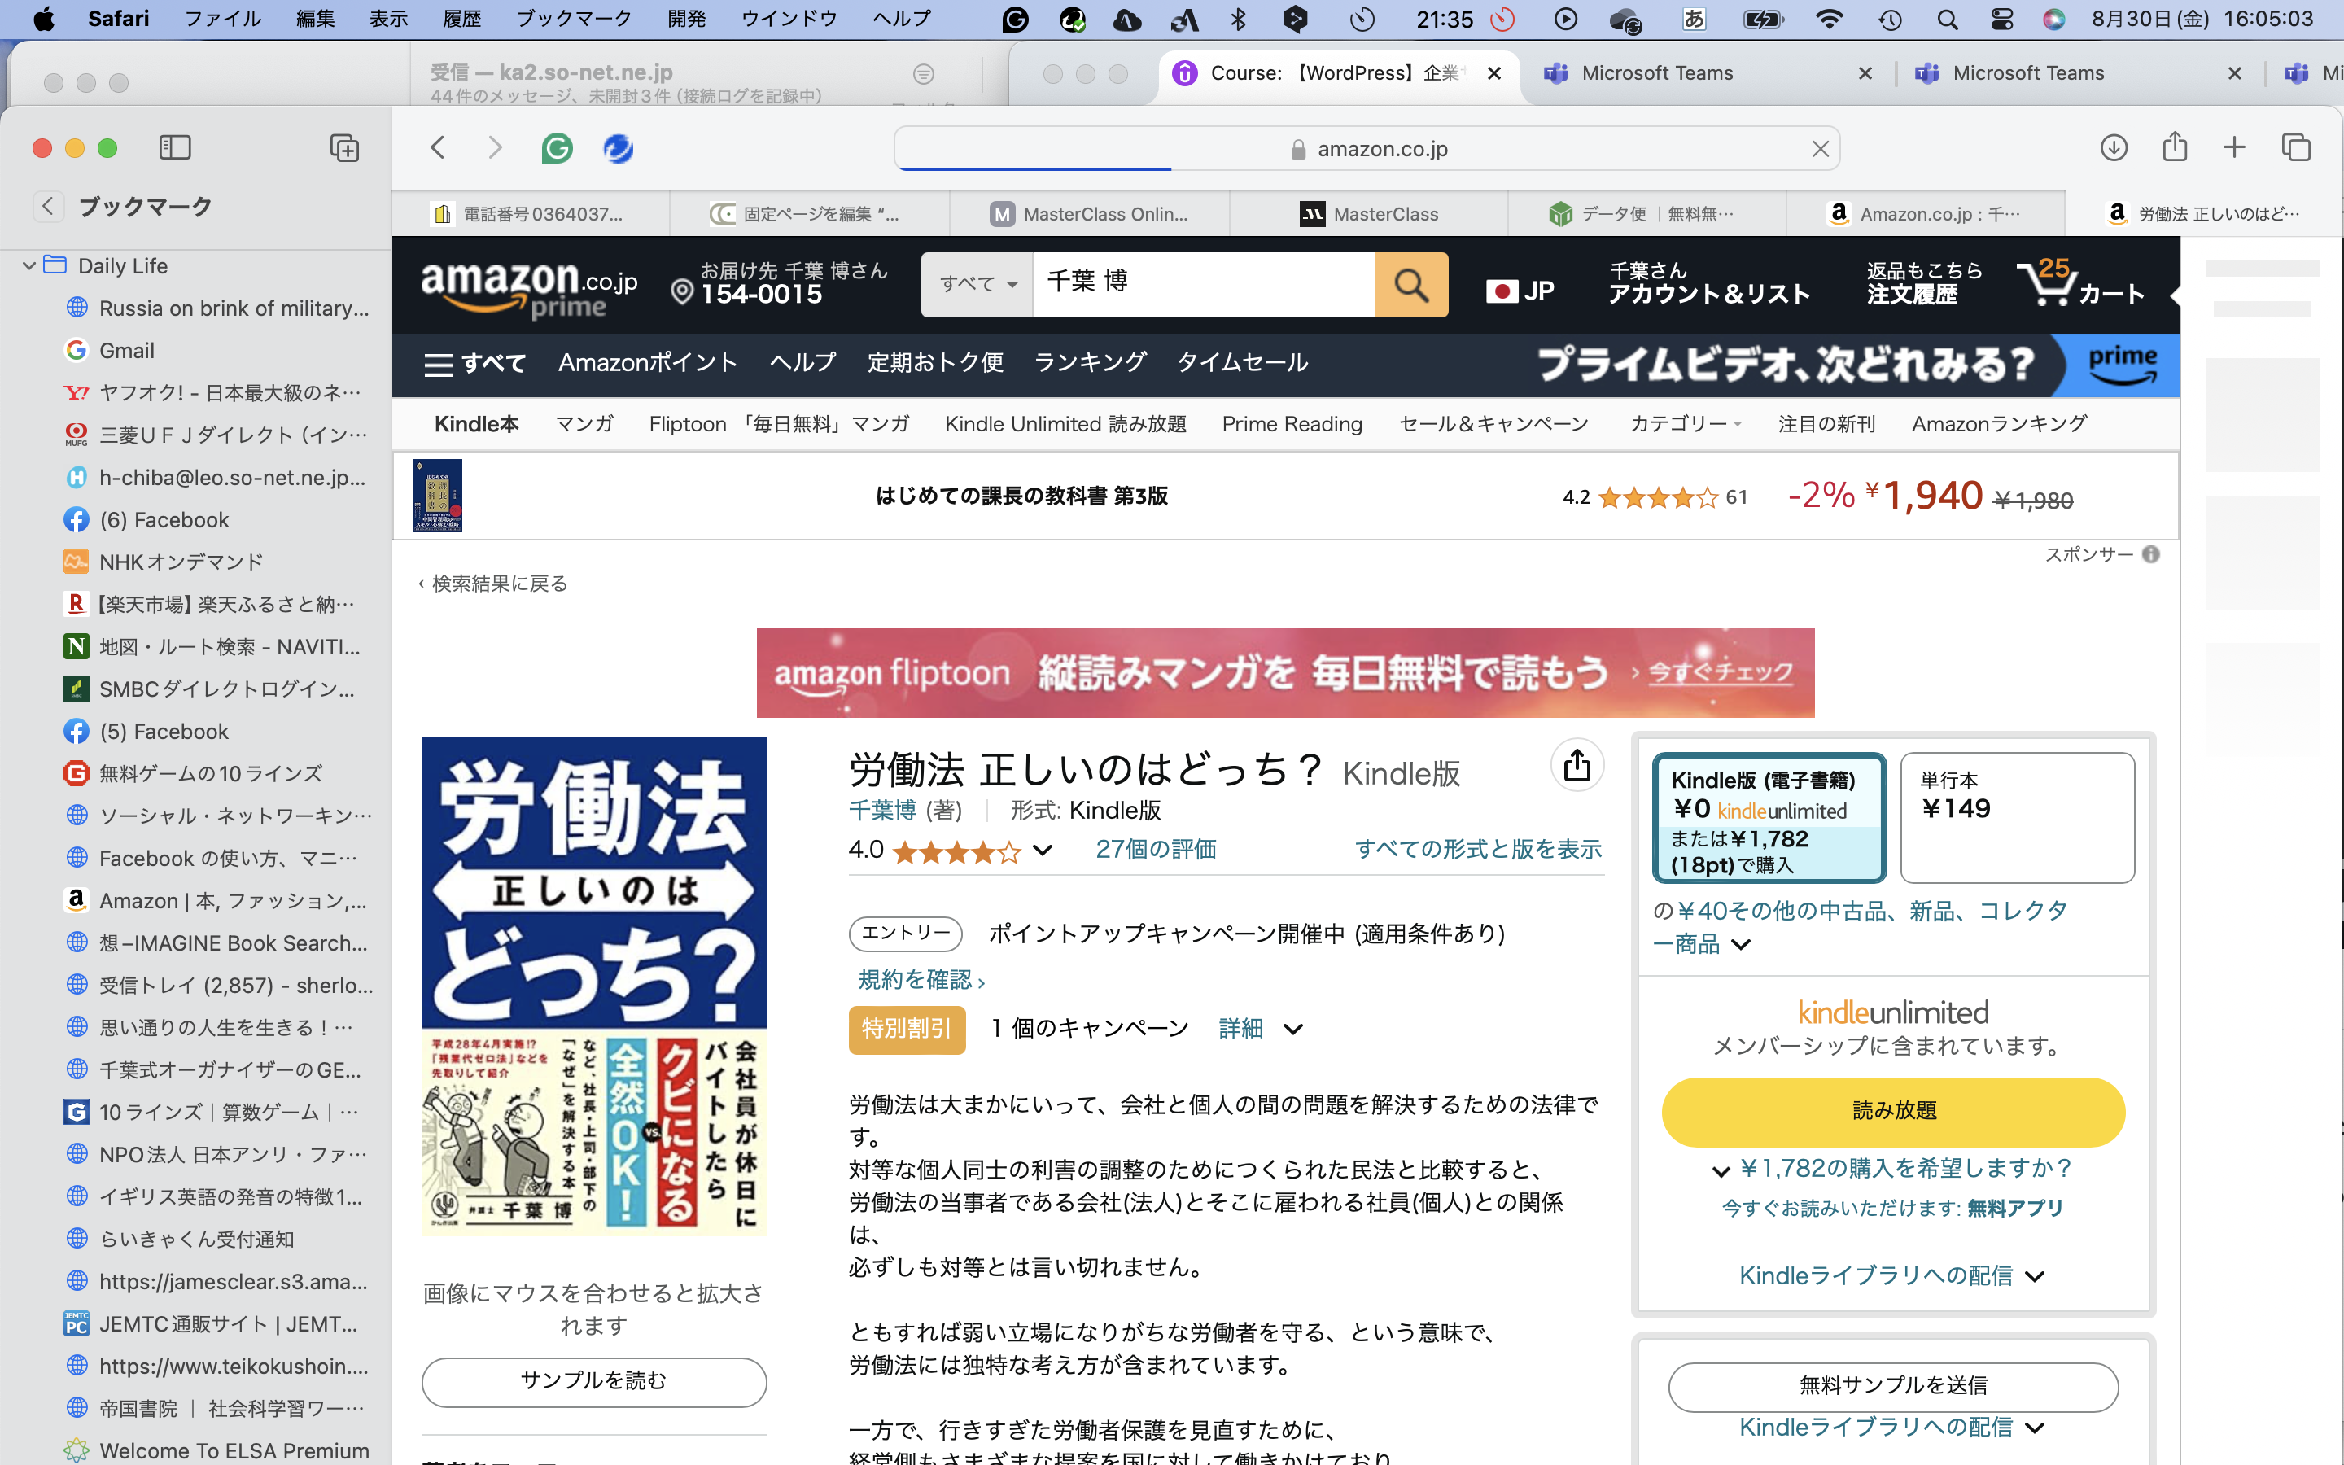Viewport: 2344px width, 1465px height.
Task: Toggle the Safari sidebar icon
Action: coord(174,147)
